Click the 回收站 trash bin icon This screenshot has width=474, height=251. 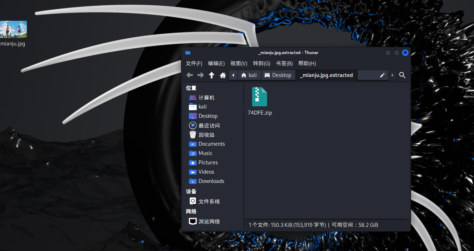click(x=193, y=135)
